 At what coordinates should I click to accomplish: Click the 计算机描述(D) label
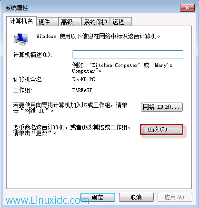pos(33,55)
